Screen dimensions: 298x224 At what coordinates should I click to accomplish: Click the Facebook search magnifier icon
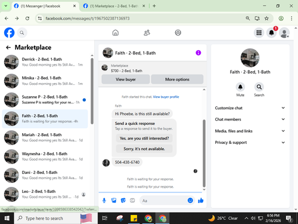point(22,33)
